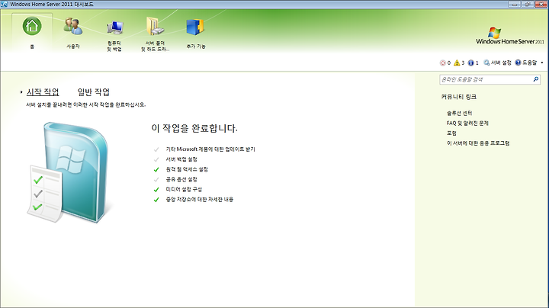Close the Windows Home Server dashboard

pos(540,5)
